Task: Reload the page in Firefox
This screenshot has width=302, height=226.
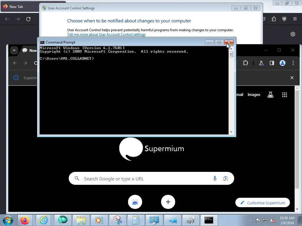Action: point(28,19)
